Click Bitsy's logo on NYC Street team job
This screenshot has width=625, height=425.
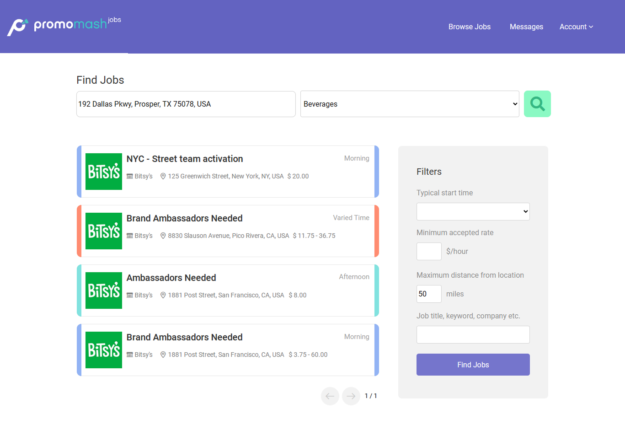pyautogui.click(x=104, y=172)
